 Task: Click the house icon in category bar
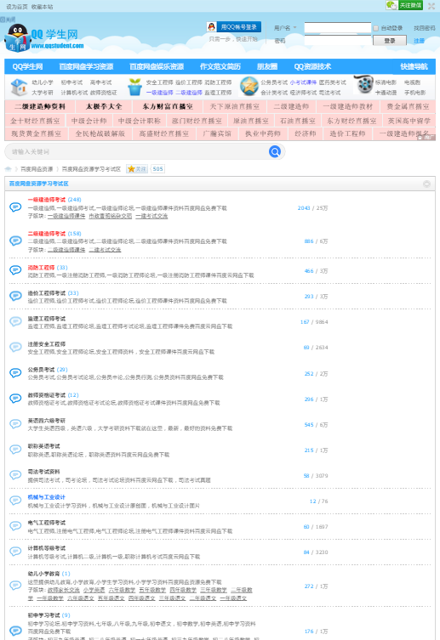pos(19,87)
